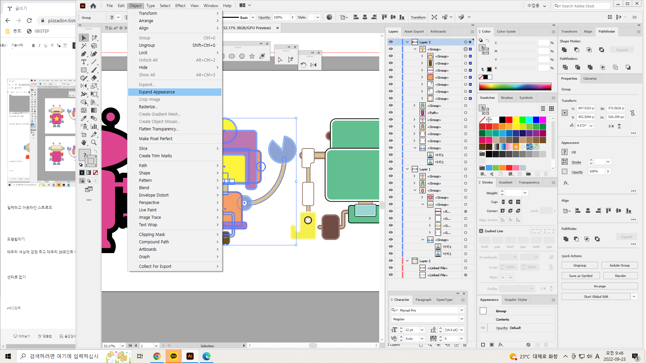Select the Paintbrush tool
The image size is (646, 363).
click(x=94, y=70)
